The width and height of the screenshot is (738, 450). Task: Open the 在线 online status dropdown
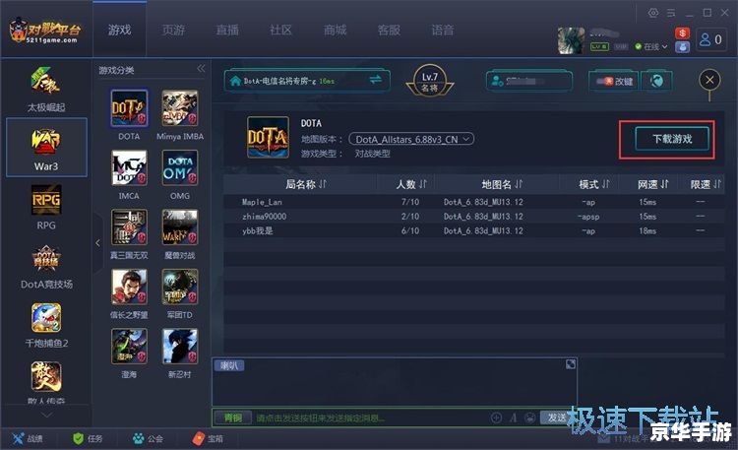point(651,46)
